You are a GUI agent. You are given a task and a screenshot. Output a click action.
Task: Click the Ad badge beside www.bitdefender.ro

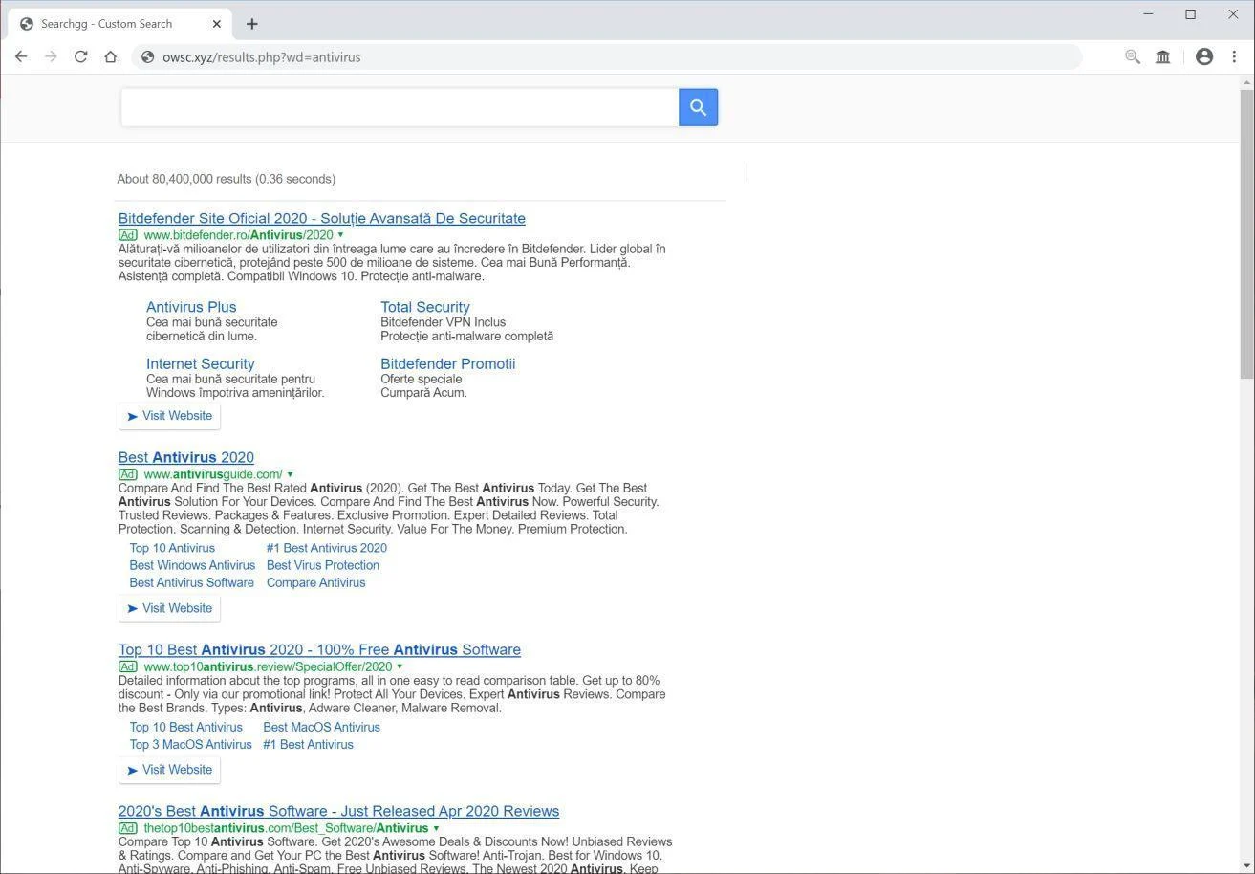click(x=128, y=235)
